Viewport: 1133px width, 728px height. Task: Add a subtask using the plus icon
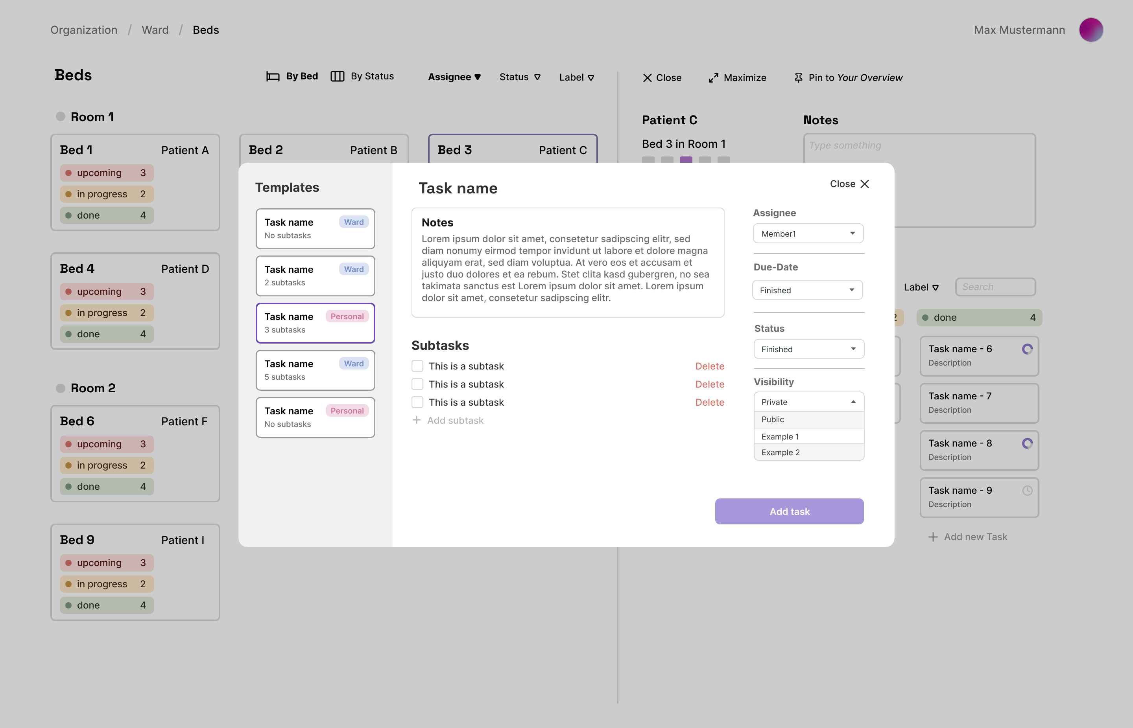pyautogui.click(x=417, y=420)
